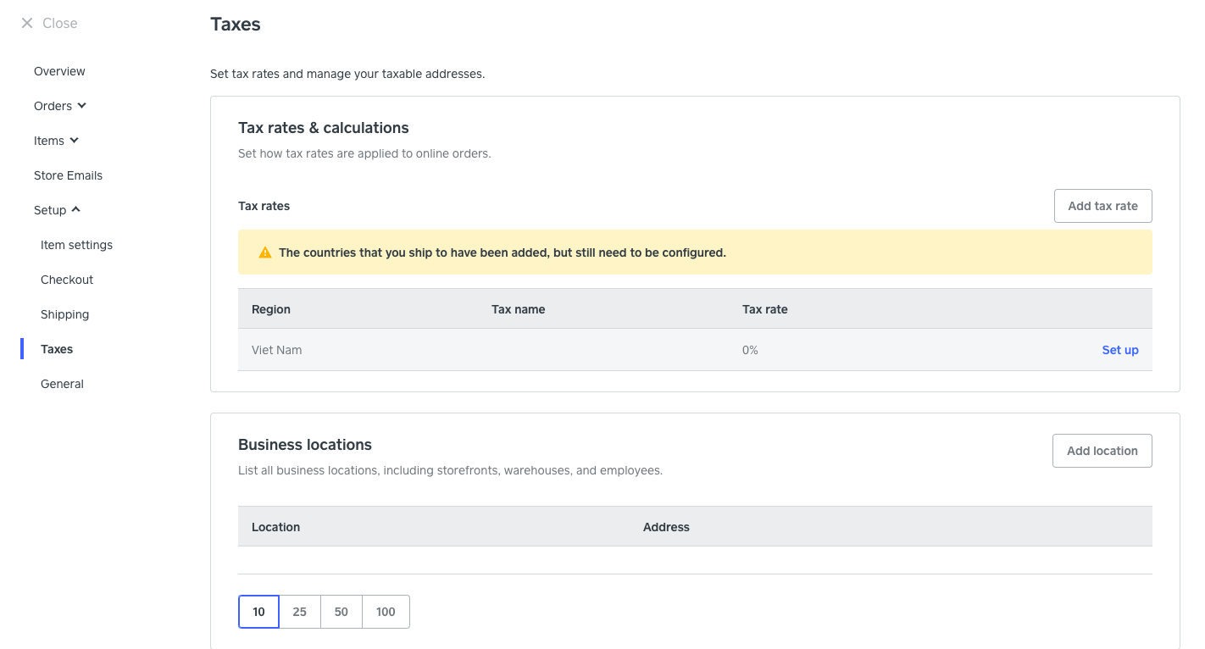Navigate to Store Emails settings
The image size is (1205, 649).
tap(68, 175)
